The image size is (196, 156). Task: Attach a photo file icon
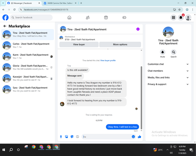[x=67, y=136]
